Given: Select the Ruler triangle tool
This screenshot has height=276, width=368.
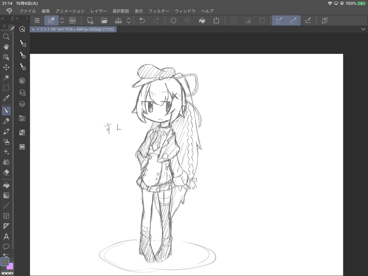Looking at the screenshot, I should click(6, 226).
